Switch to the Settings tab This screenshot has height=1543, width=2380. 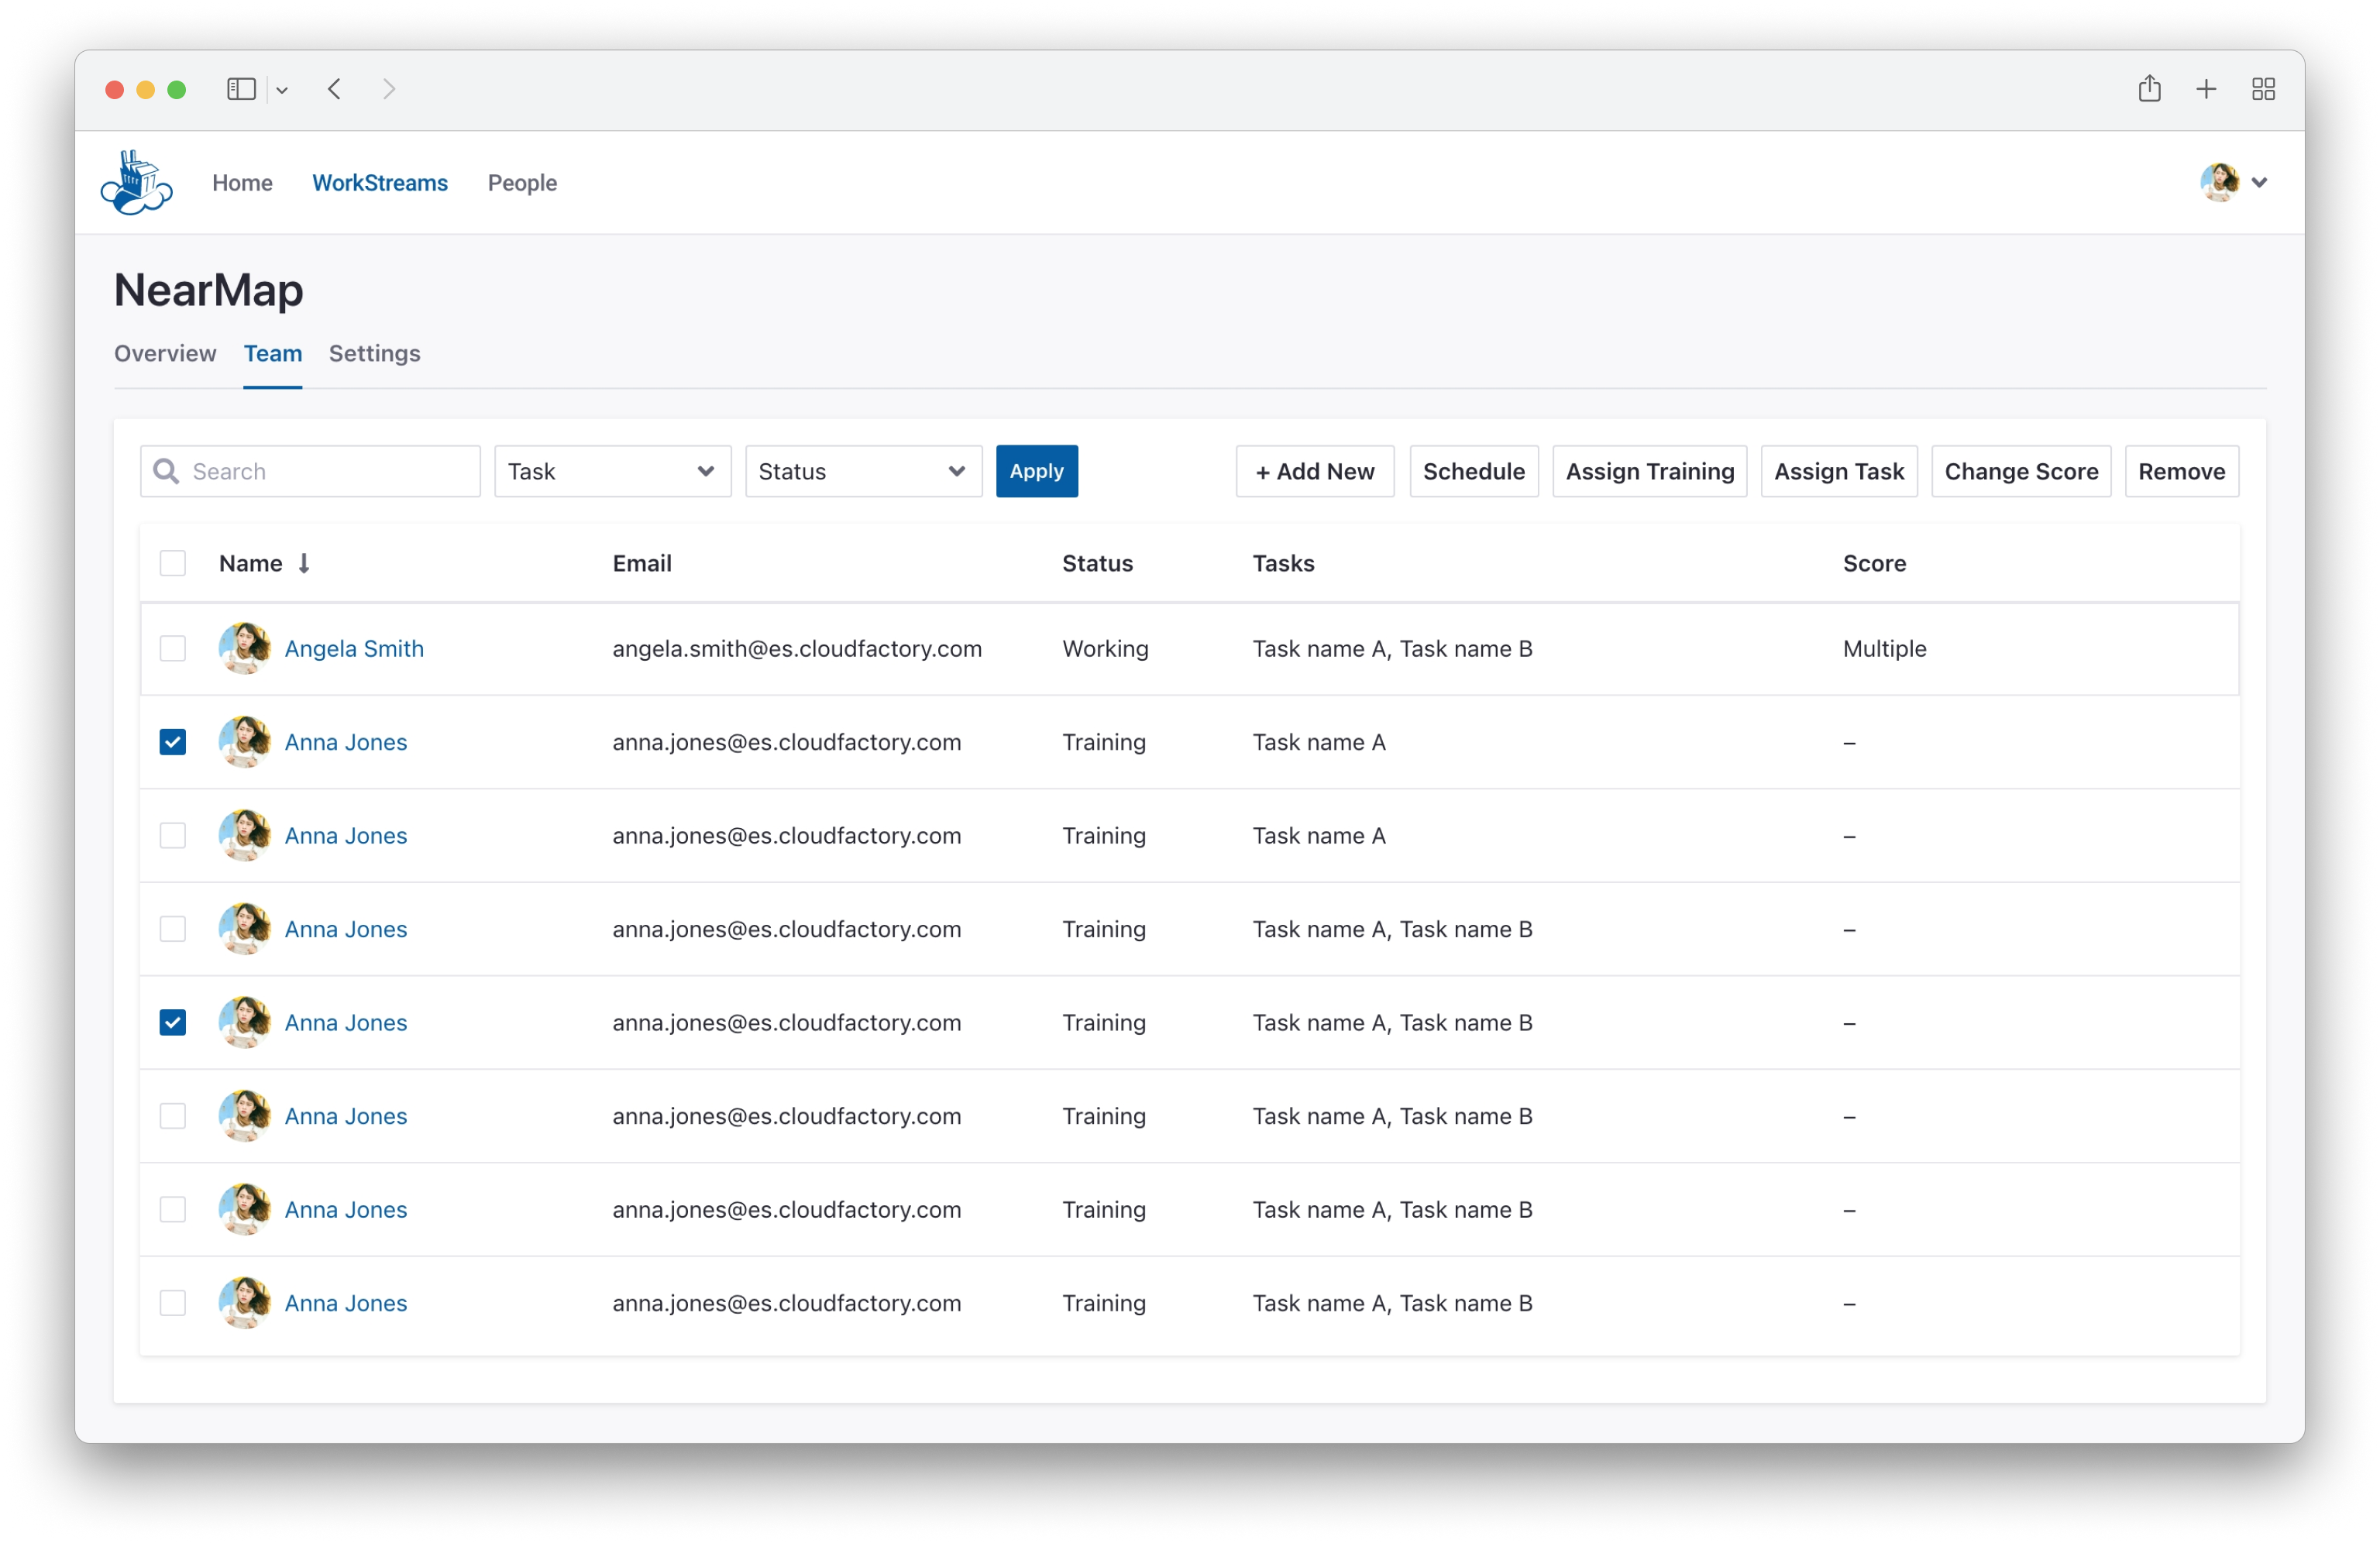tap(375, 353)
